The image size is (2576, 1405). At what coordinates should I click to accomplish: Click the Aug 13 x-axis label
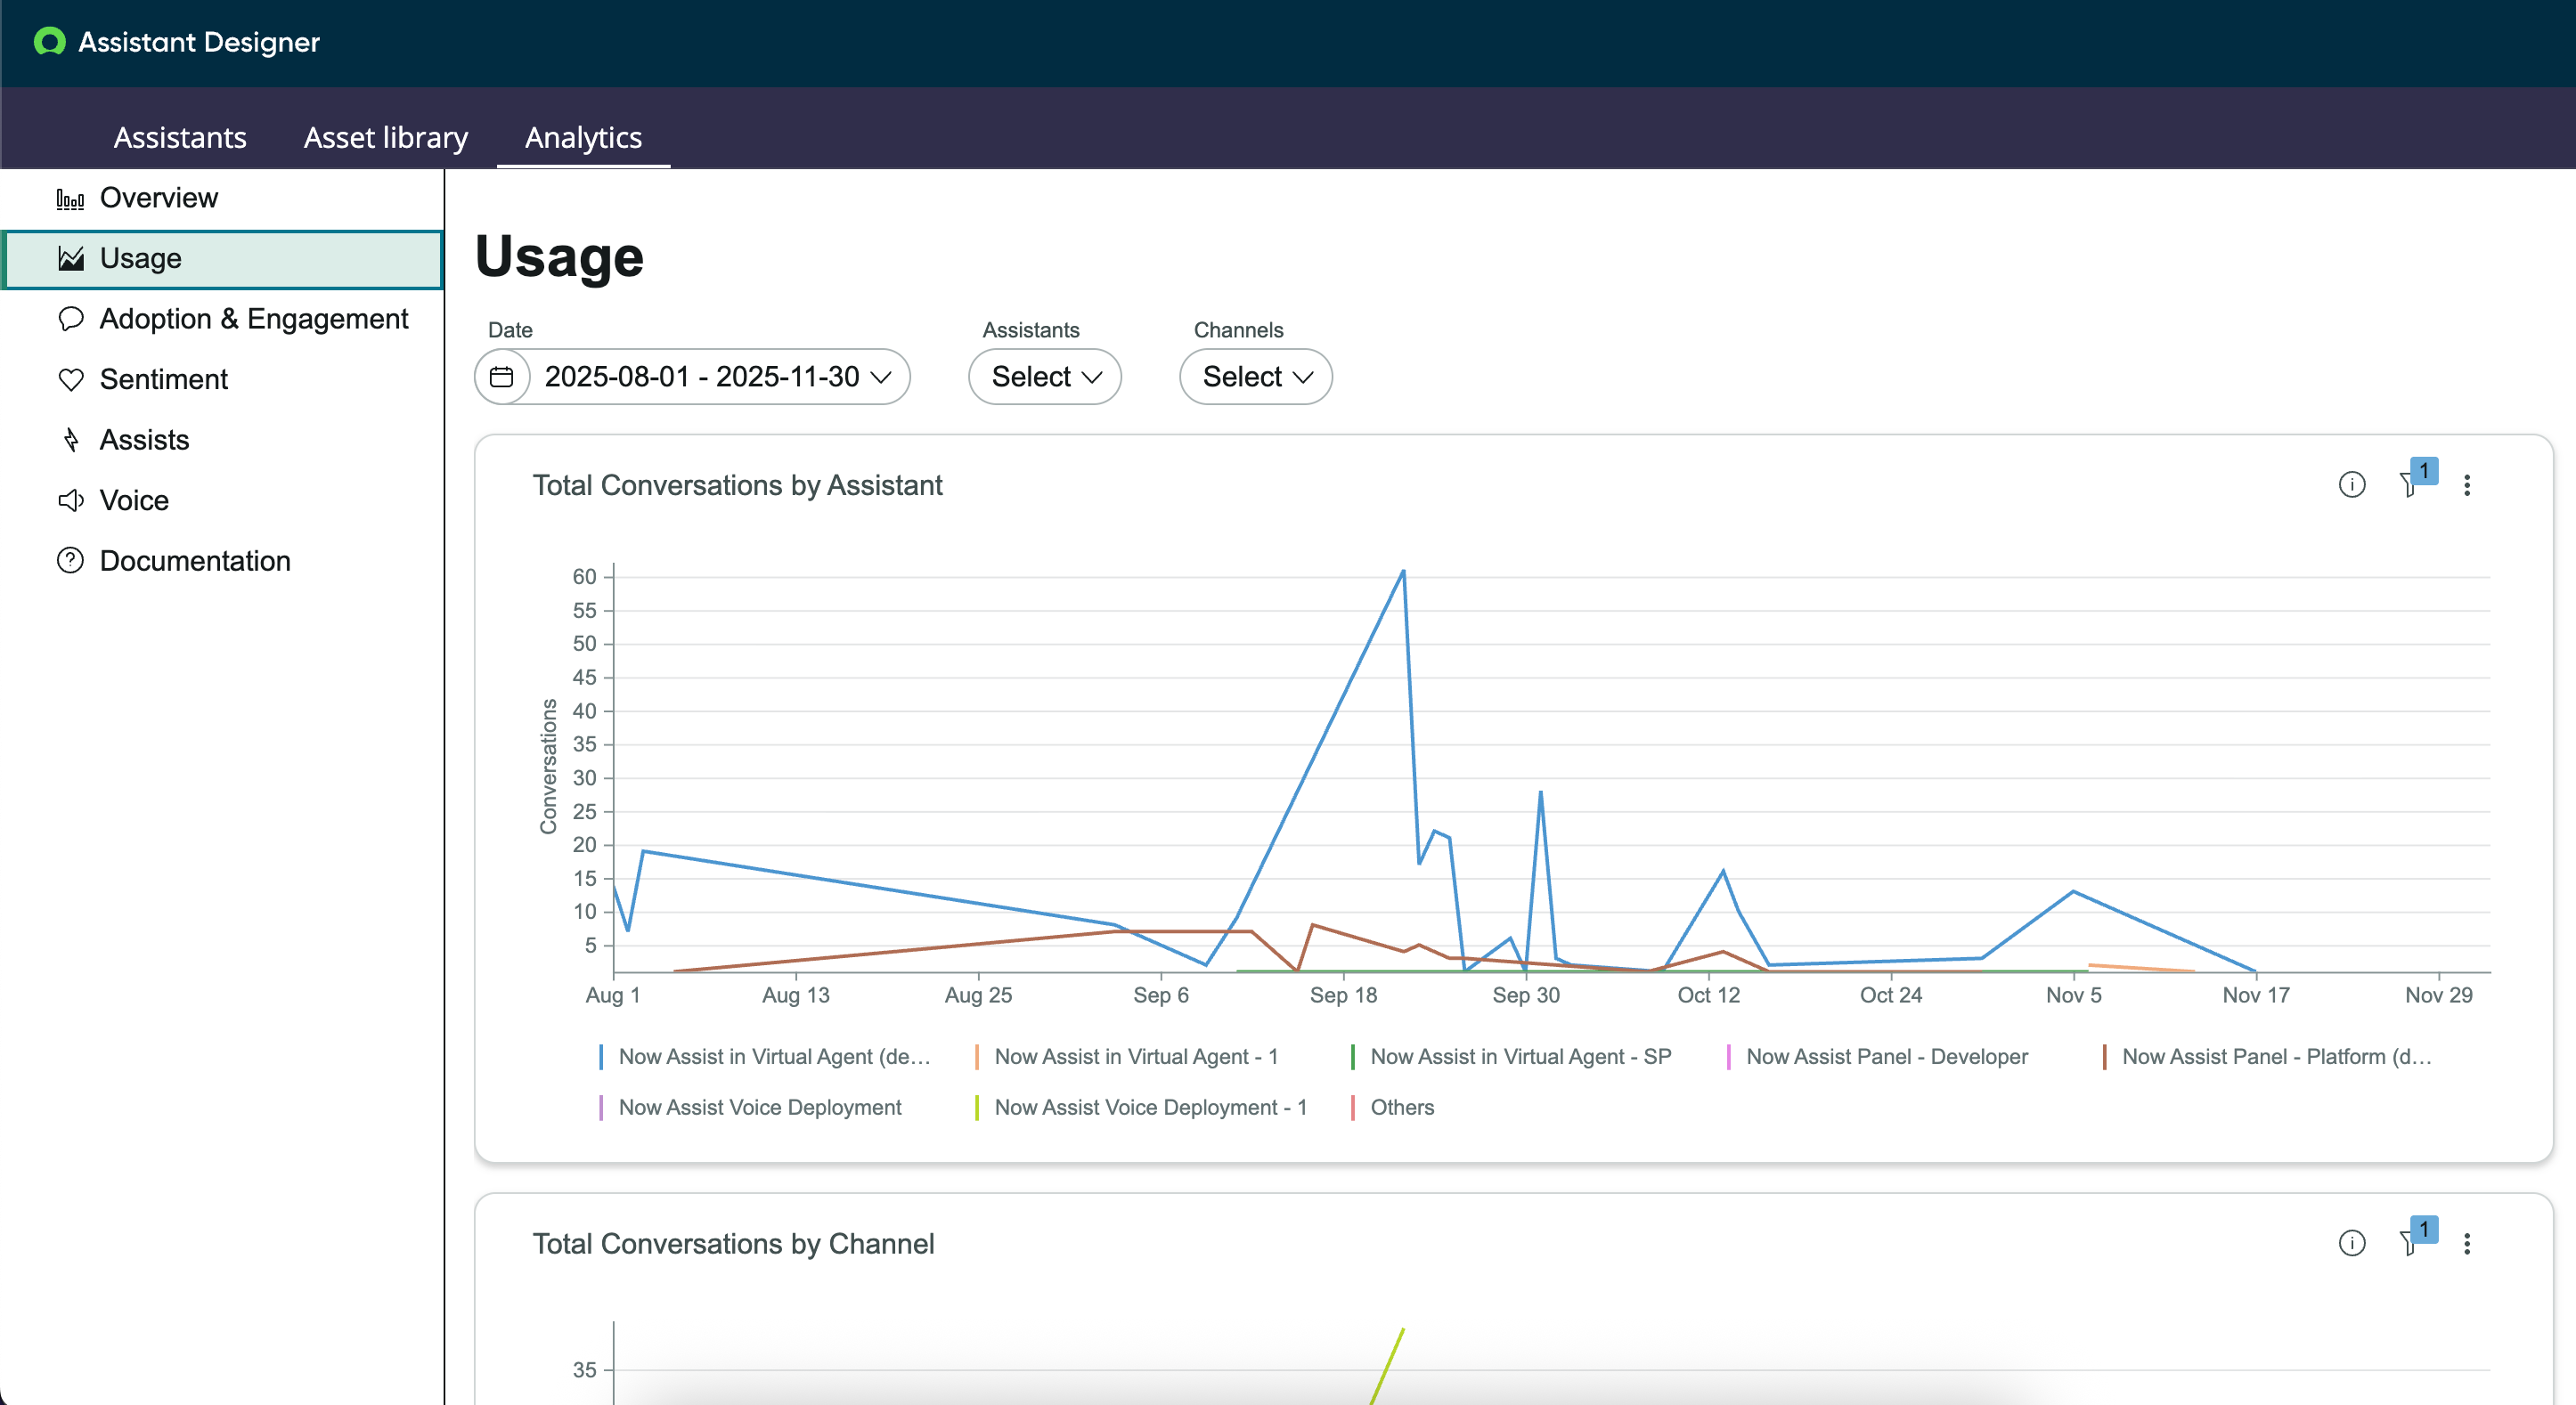coord(796,995)
